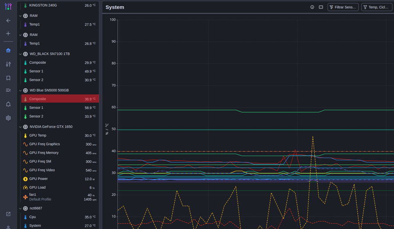Go back using the left arrow icon
The image size is (394, 229).
point(8,21)
